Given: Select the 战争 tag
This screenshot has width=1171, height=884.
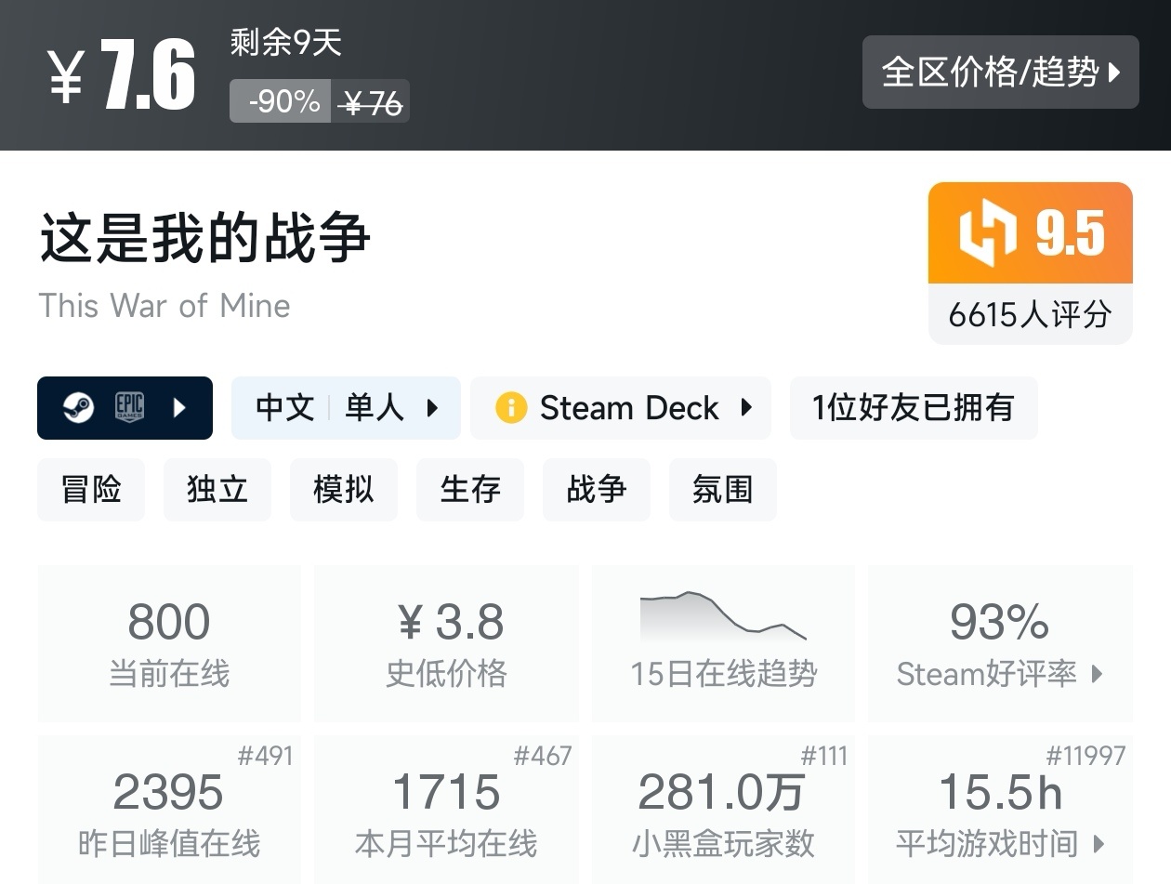Looking at the screenshot, I should pyautogui.click(x=597, y=489).
